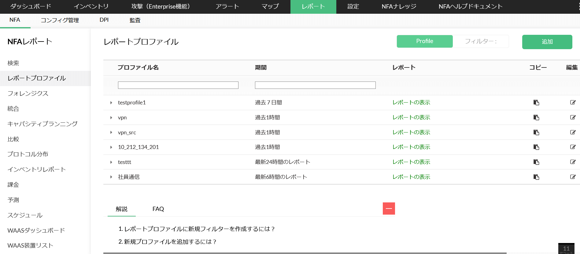580x254 pixels.
Task: Collapse help panel with red minus button
Action: click(389, 209)
